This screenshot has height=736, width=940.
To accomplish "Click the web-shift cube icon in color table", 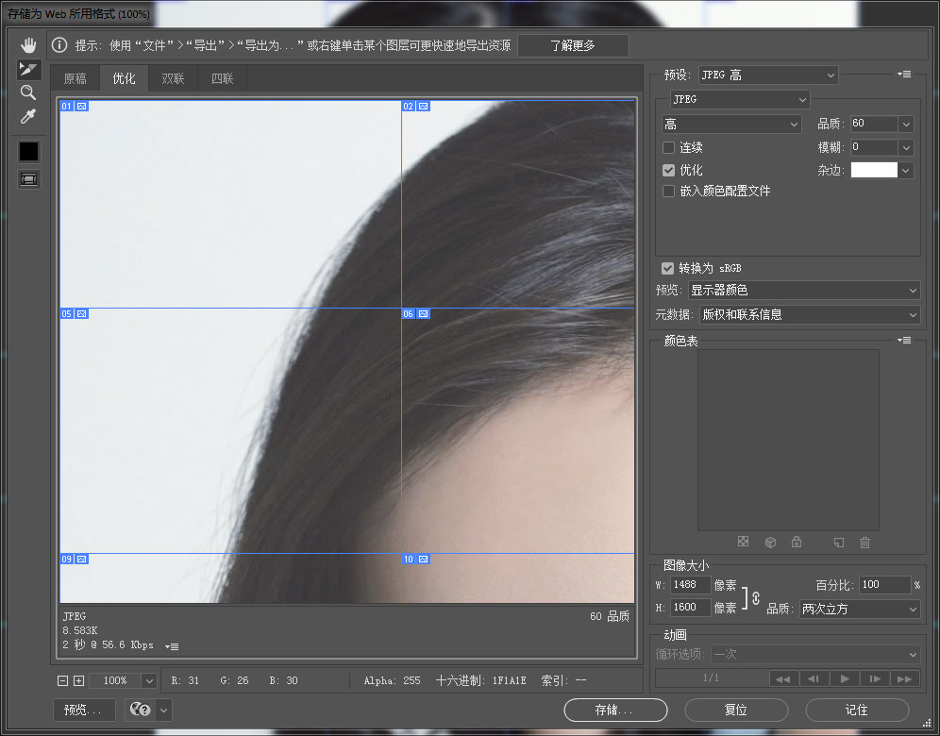I will coord(770,542).
